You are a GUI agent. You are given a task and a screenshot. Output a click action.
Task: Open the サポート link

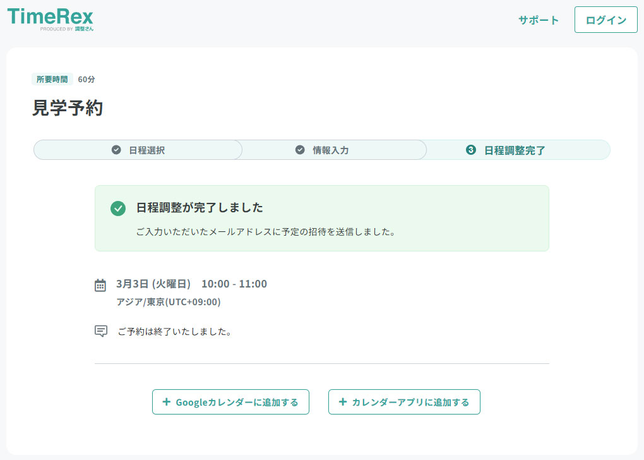click(x=539, y=20)
